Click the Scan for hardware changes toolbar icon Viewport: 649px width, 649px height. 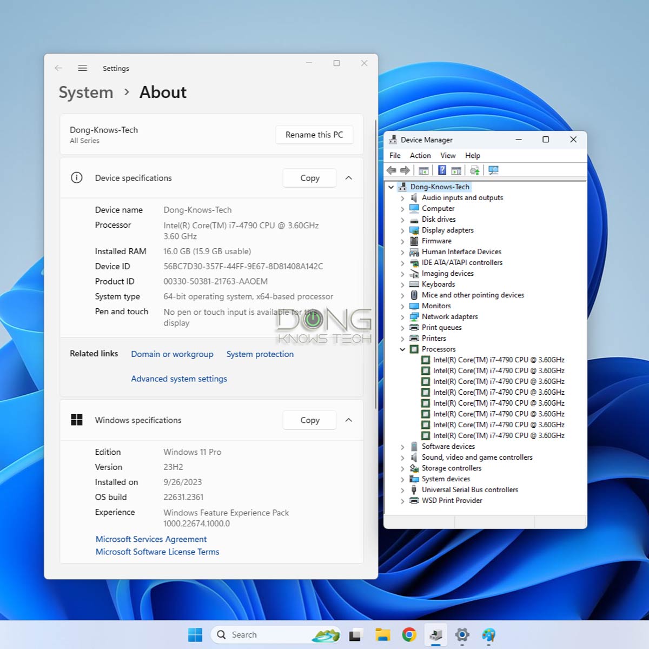click(x=493, y=170)
